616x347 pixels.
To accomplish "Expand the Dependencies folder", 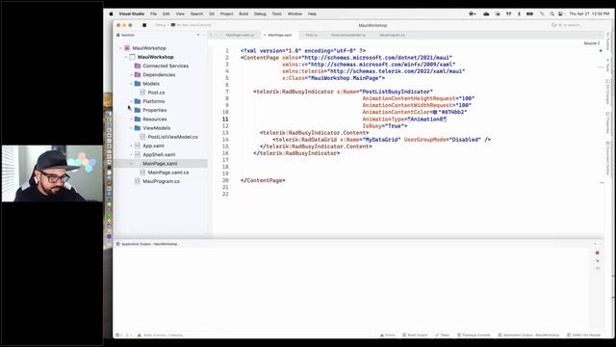I will click(x=131, y=75).
